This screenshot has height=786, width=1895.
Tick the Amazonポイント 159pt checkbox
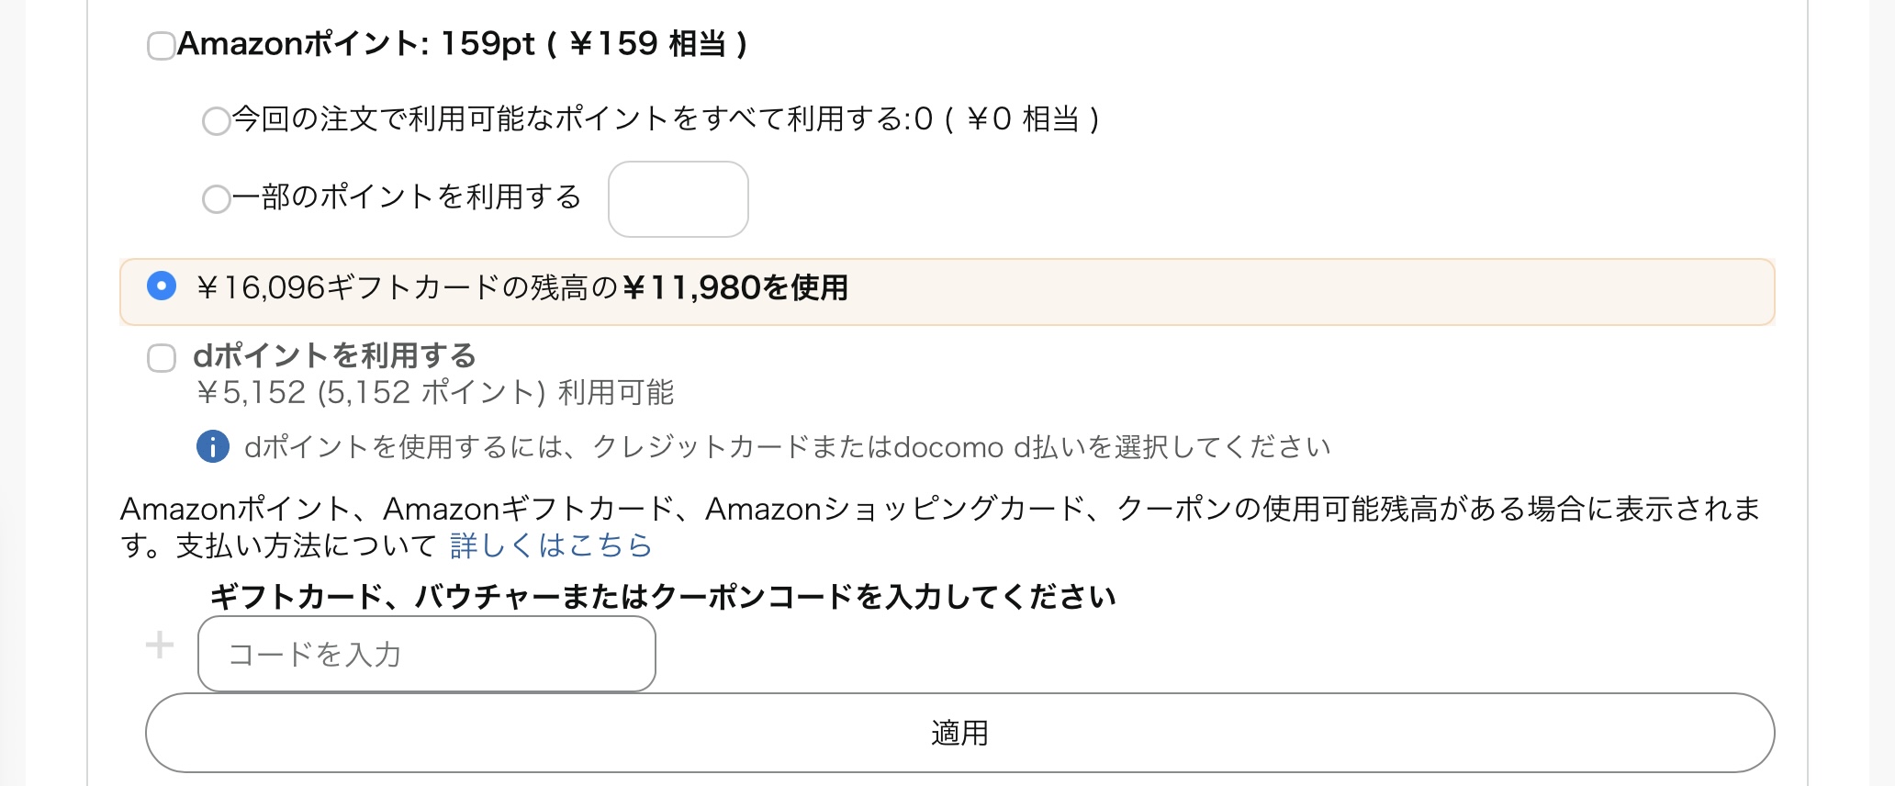coord(162,46)
